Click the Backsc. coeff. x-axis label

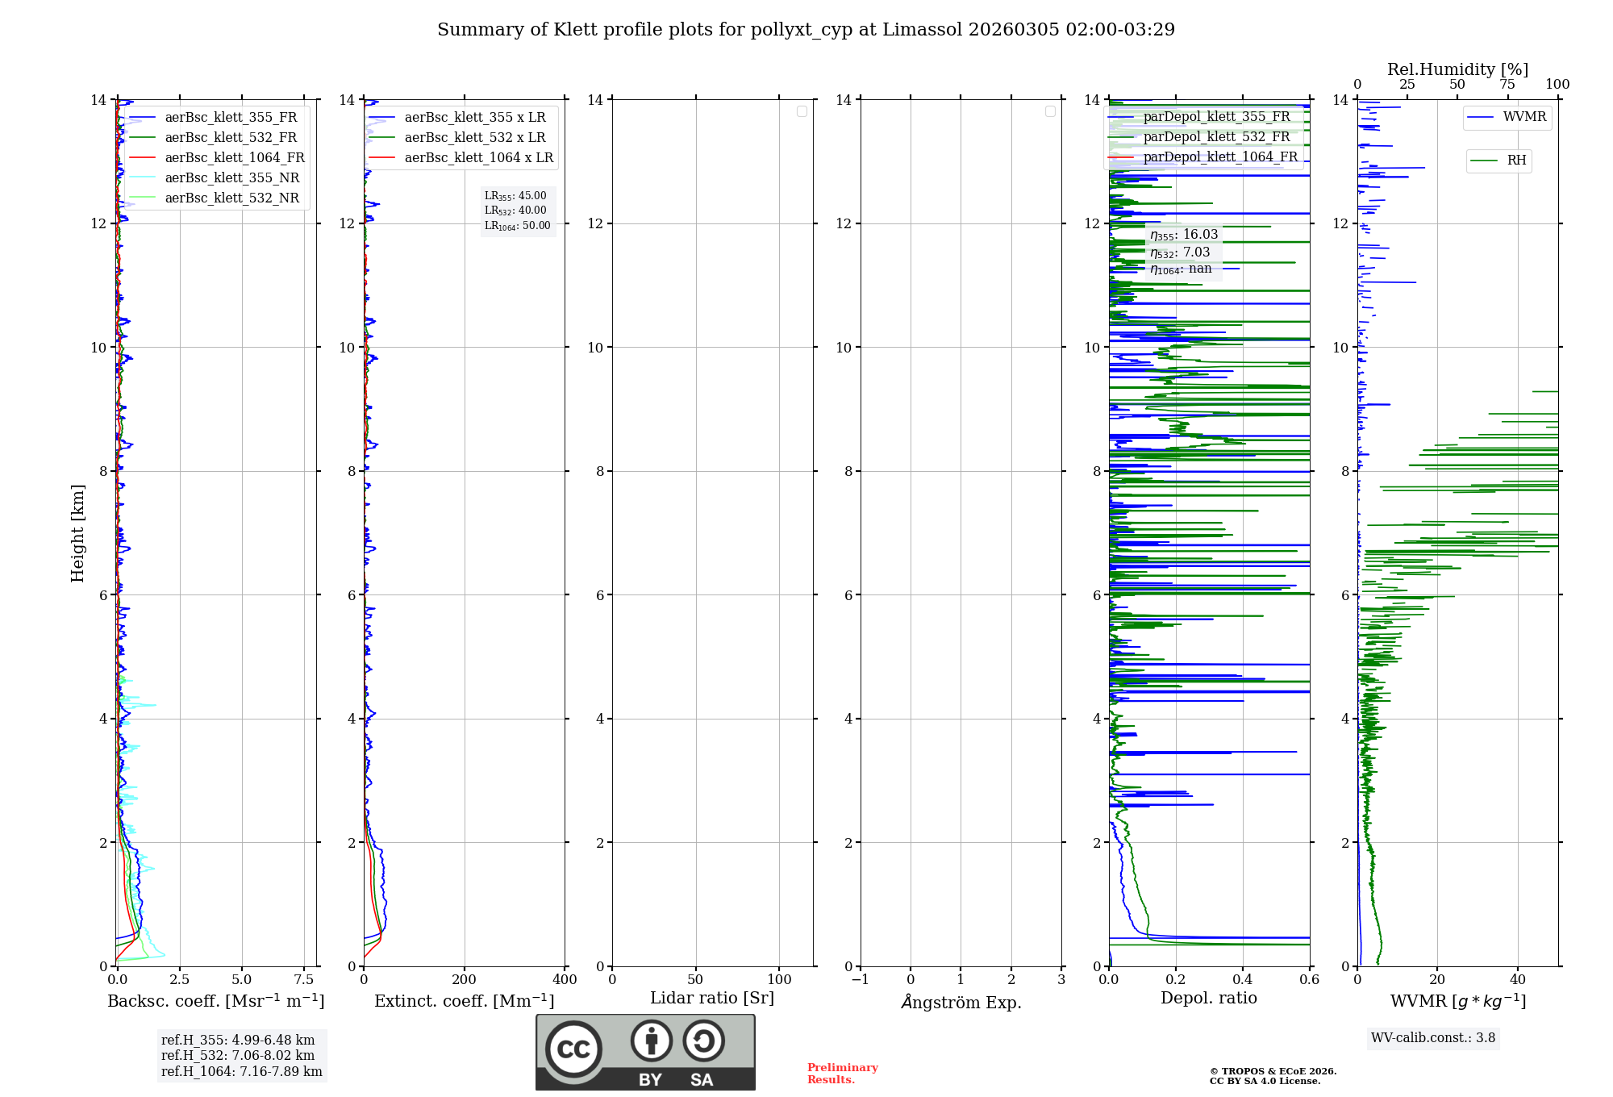[x=216, y=1001]
